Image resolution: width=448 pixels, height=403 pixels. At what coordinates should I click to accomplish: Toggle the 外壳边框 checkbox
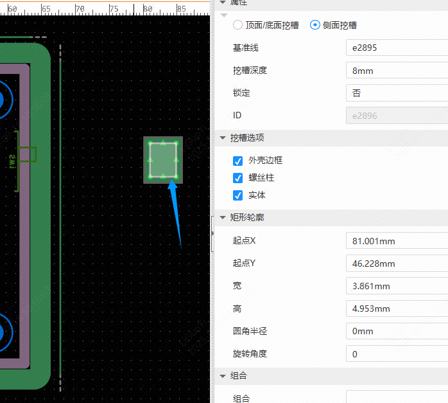point(238,160)
